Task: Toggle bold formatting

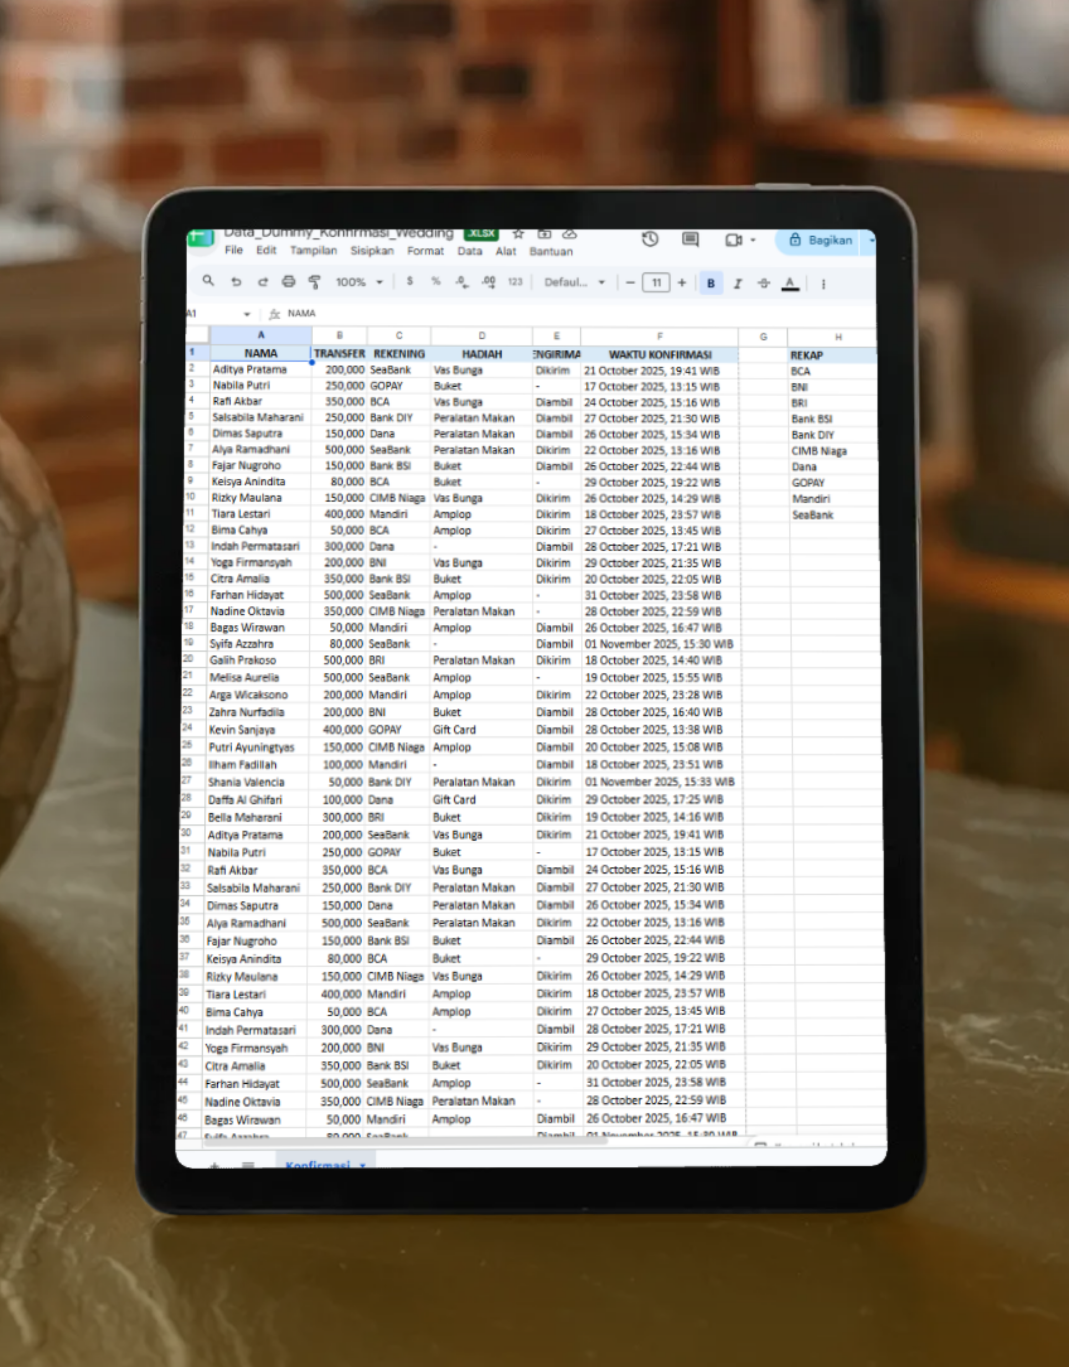Action: click(x=711, y=283)
